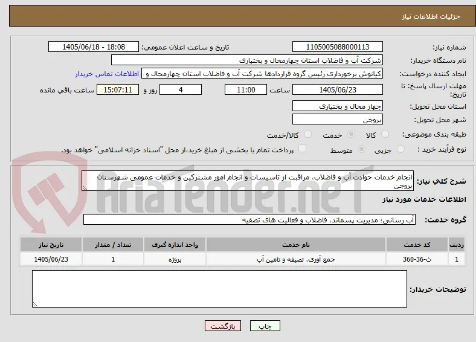Click the quantity cell in service row 1

[112, 259]
